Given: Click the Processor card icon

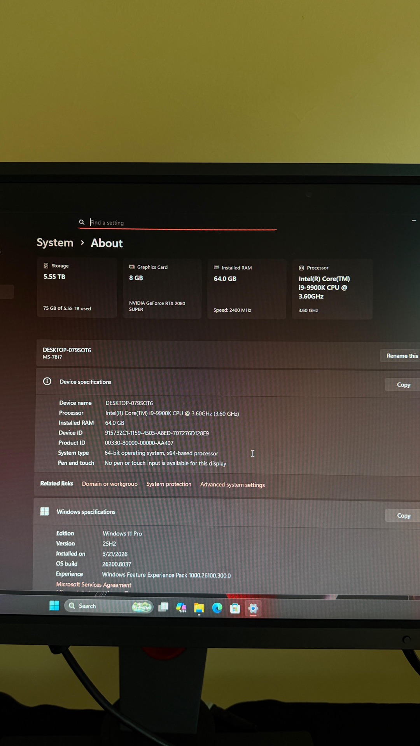Looking at the screenshot, I should [301, 268].
